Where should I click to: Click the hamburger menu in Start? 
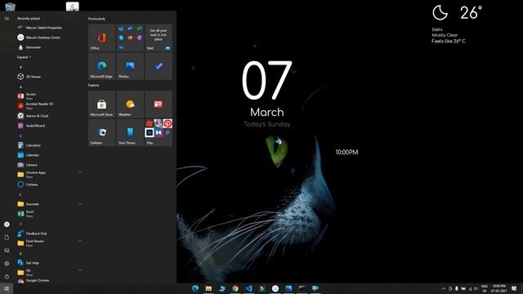(x=7, y=19)
